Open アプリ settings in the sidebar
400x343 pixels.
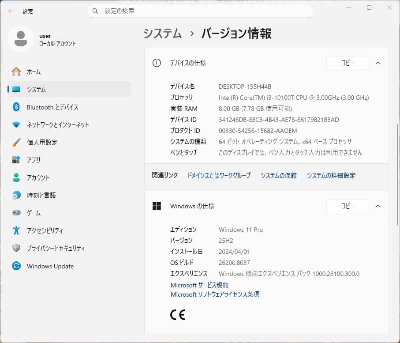point(69,160)
